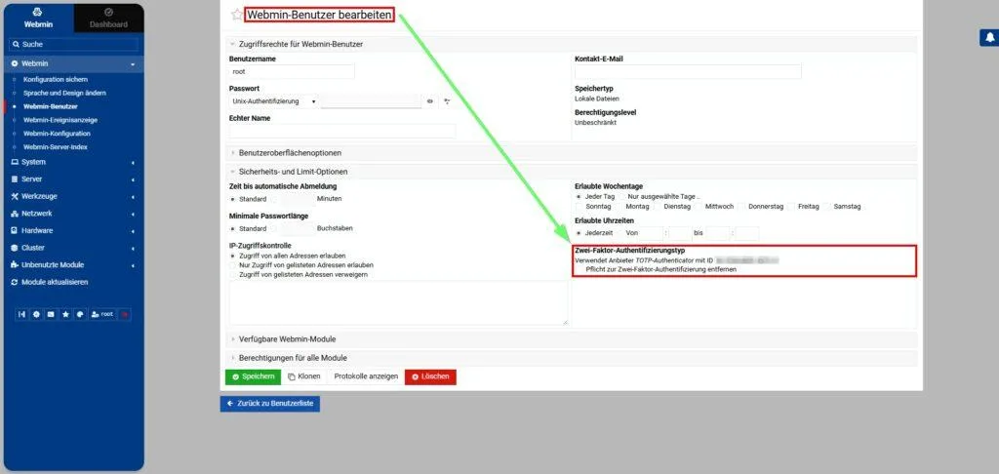Check the Mittwoch weekday checkbox
The height and width of the screenshot is (474, 999).
(699, 207)
